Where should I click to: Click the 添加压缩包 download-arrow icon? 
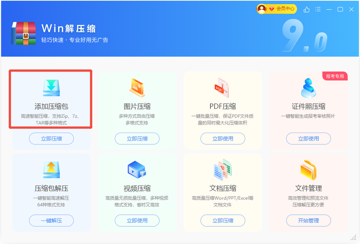pos(51,88)
